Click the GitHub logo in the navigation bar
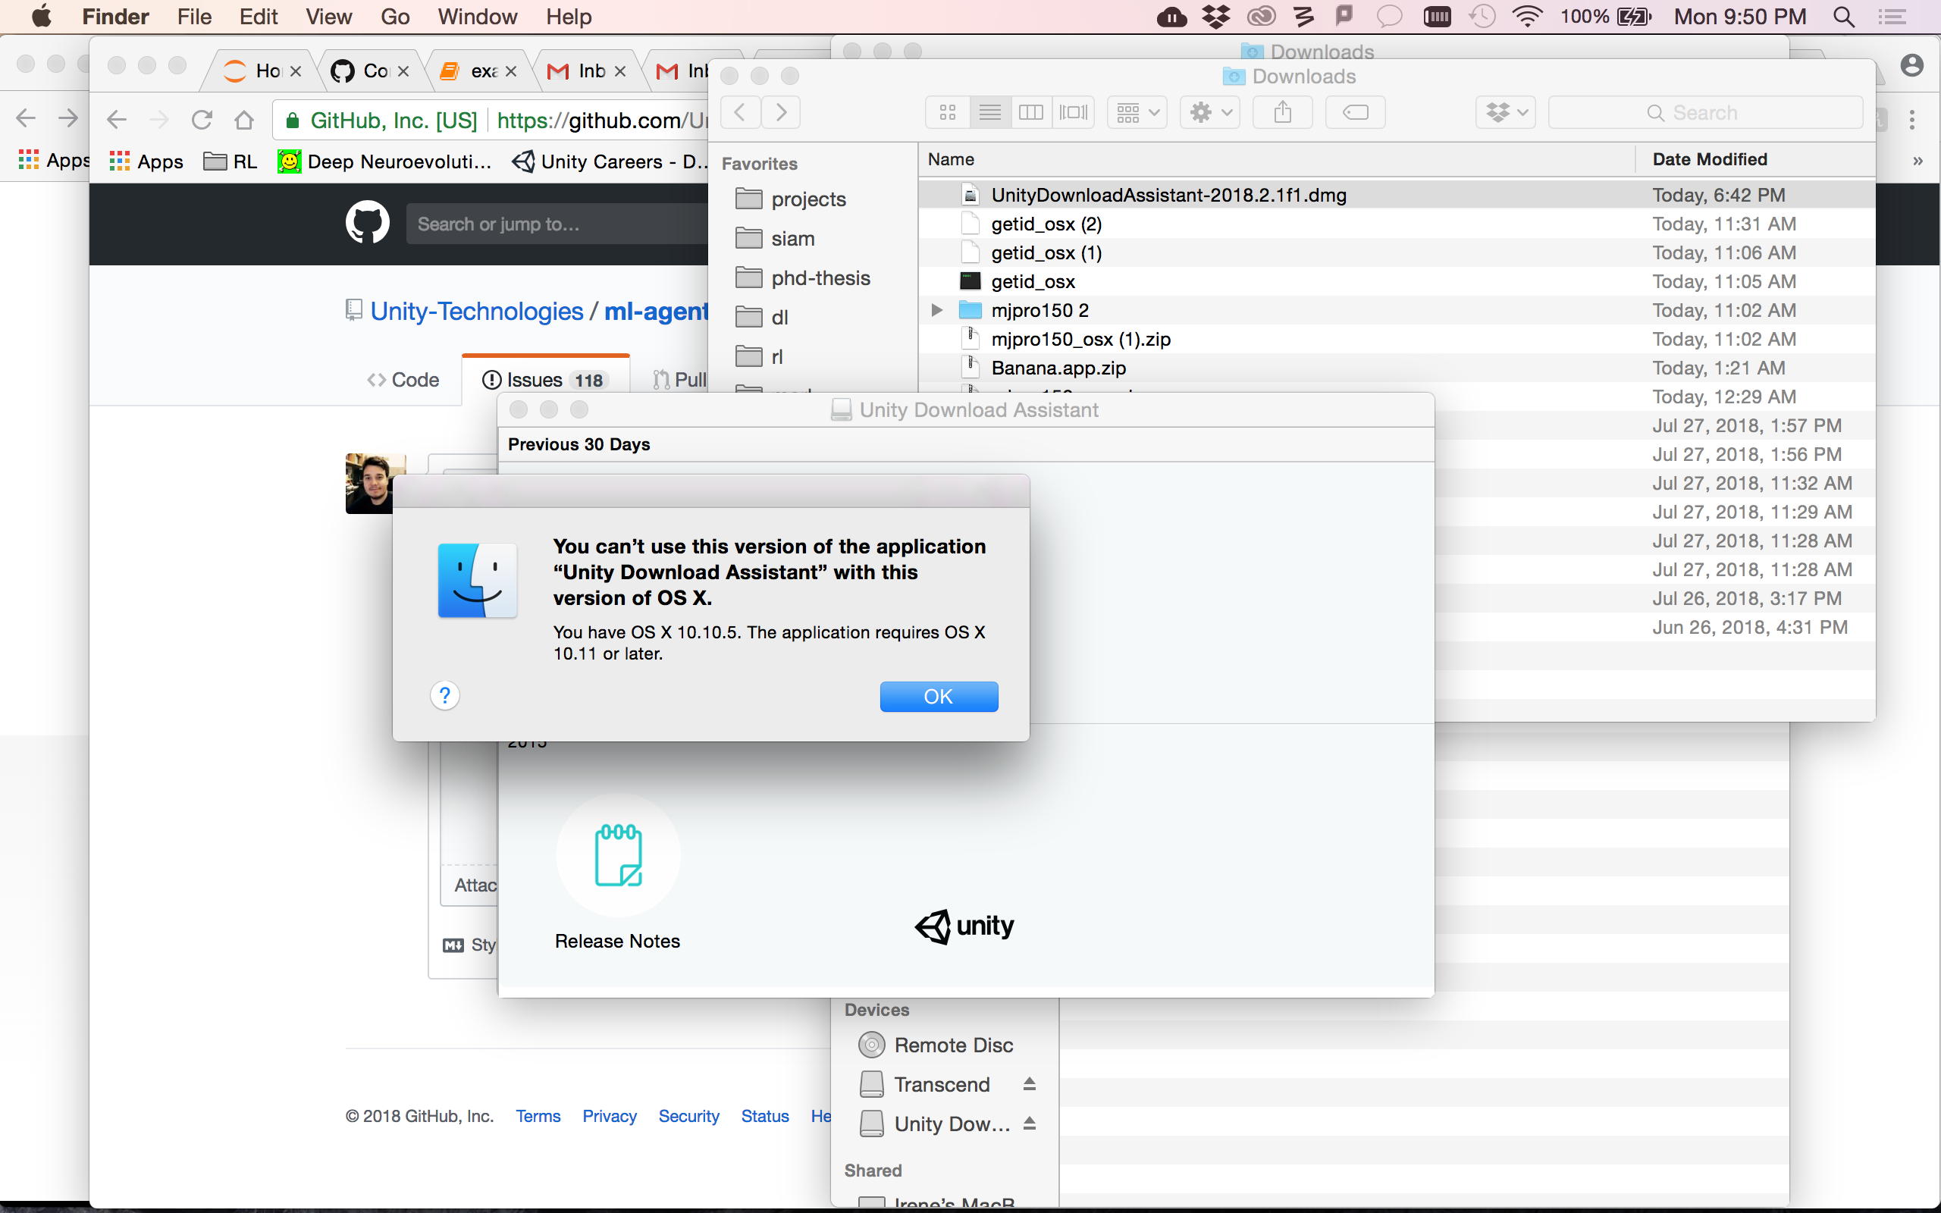 (368, 222)
